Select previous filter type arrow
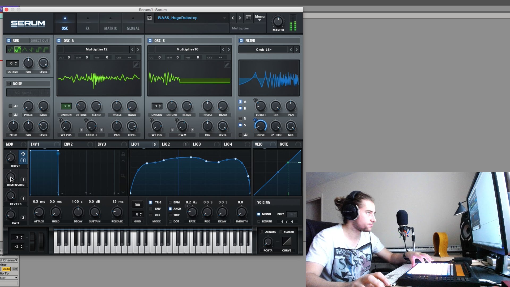The image size is (510, 287). [291, 50]
